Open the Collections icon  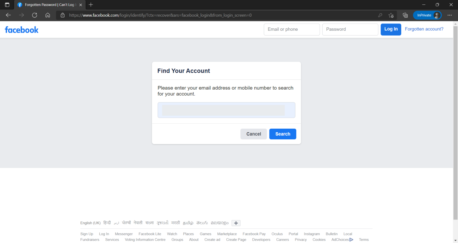[x=405, y=15]
